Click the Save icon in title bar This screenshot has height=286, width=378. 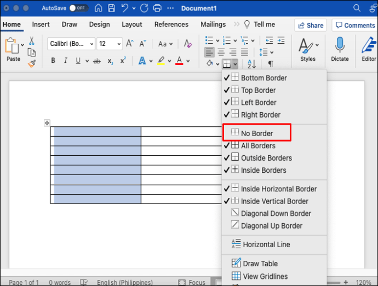(x=112, y=8)
